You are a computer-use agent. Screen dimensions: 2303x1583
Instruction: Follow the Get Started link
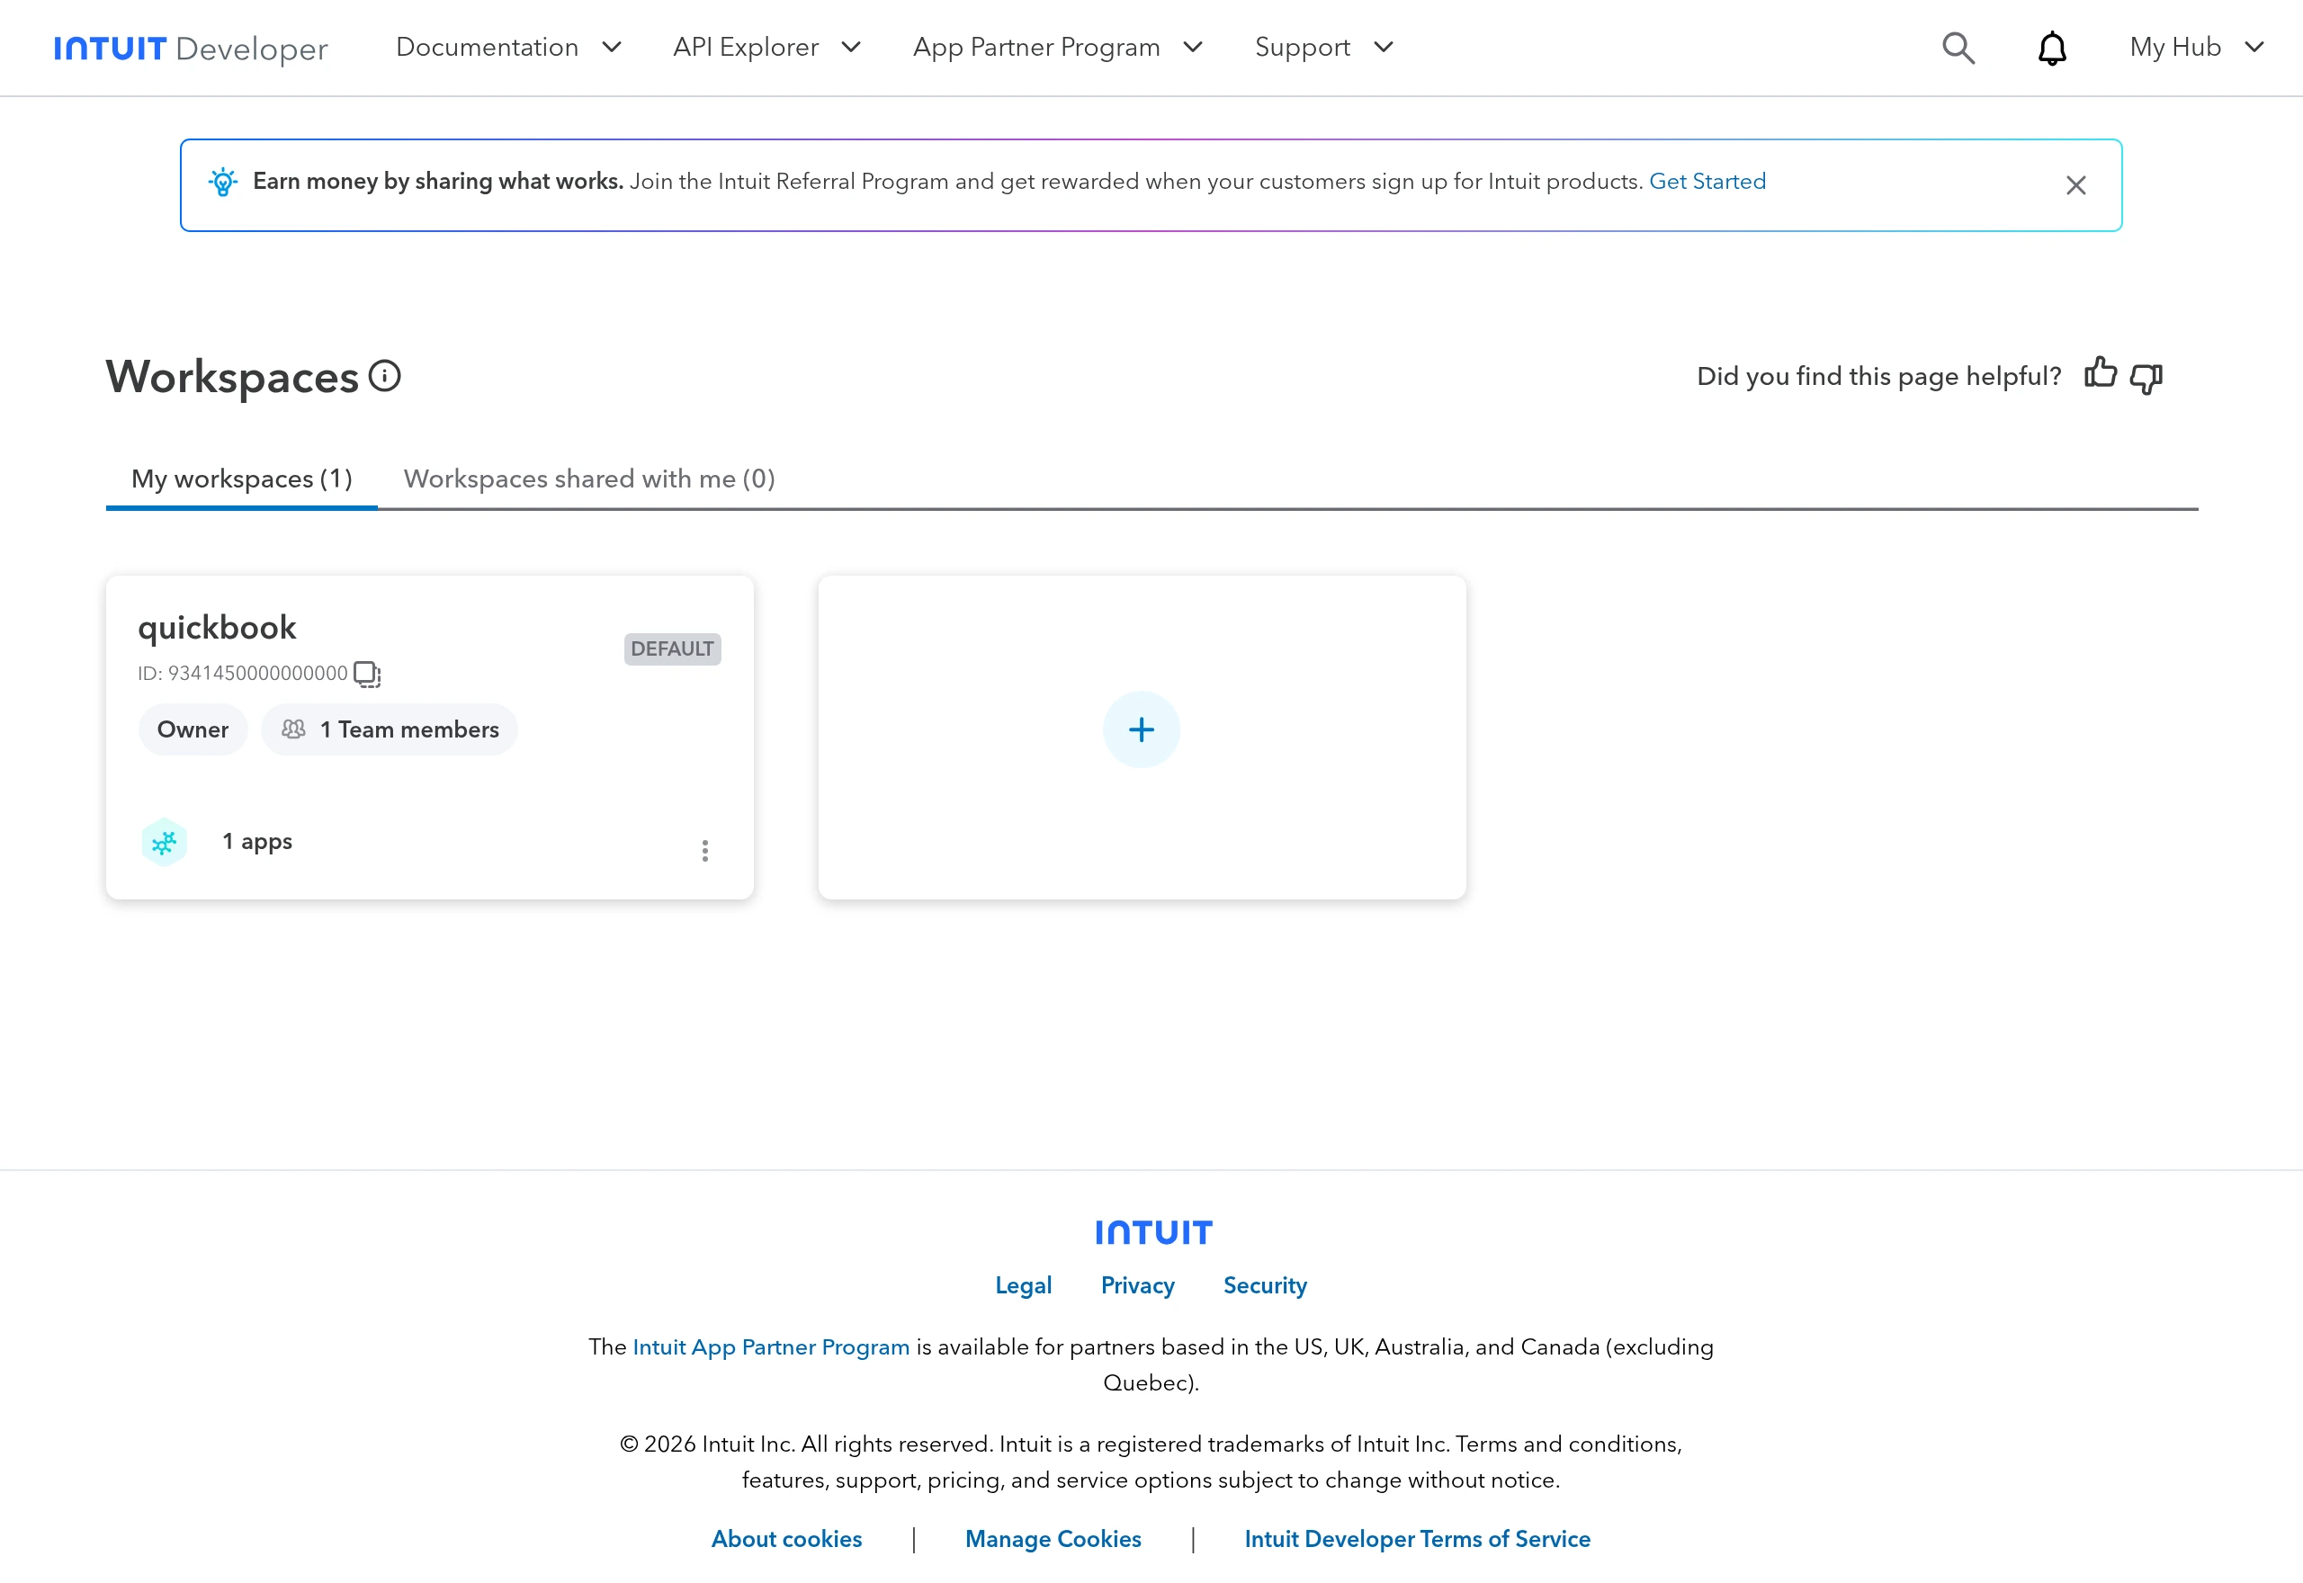(x=1707, y=182)
